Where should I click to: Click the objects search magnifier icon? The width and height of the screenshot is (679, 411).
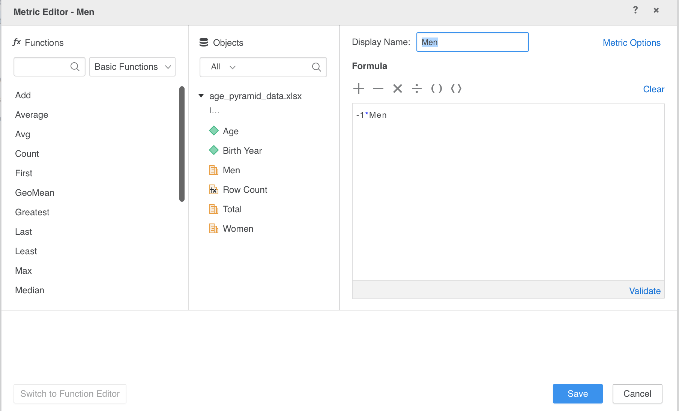(x=317, y=67)
